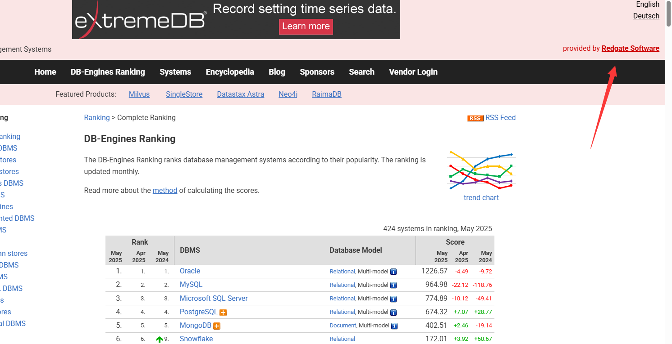The height and width of the screenshot is (344, 672).
Task: Open the Systems menu item
Action: pyautogui.click(x=175, y=72)
